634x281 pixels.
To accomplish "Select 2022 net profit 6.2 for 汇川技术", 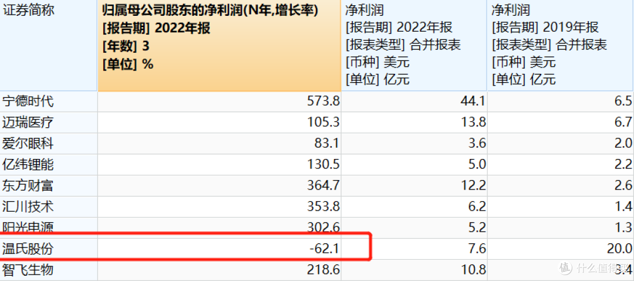I will [414, 206].
